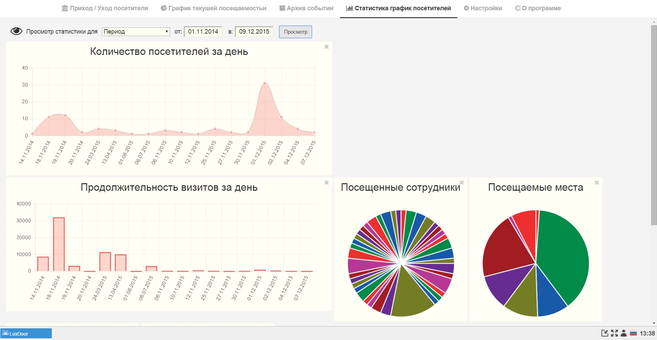Click the visitors data point at 02.12.2015

(281, 117)
